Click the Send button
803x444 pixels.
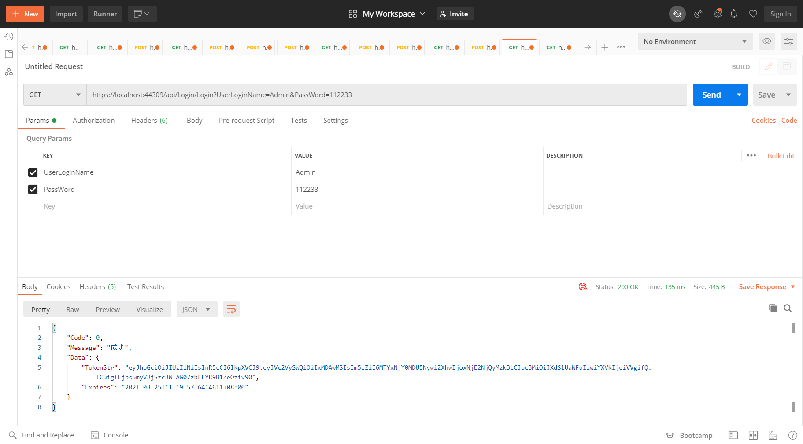[x=711, y=95]
